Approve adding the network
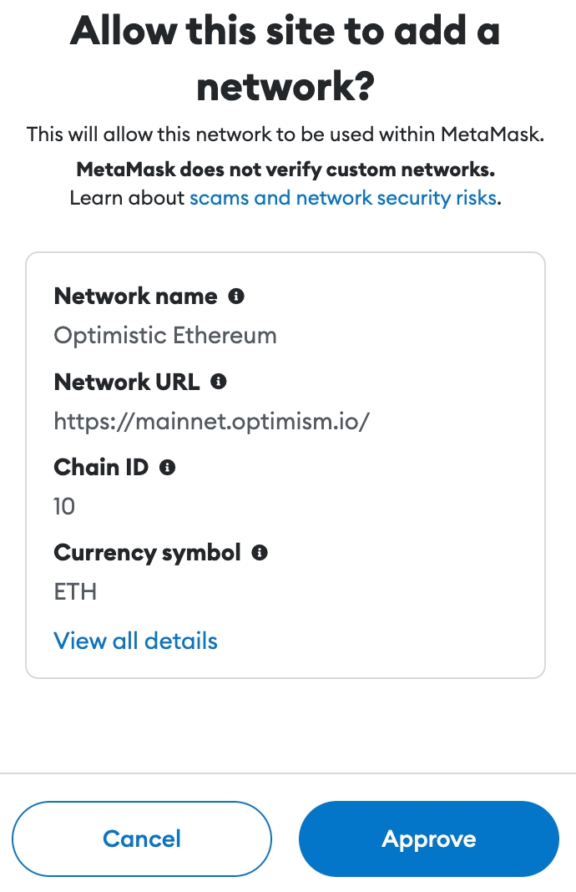Image resolution: width=576 pixels, height=892 pixels. pos(428,839)
